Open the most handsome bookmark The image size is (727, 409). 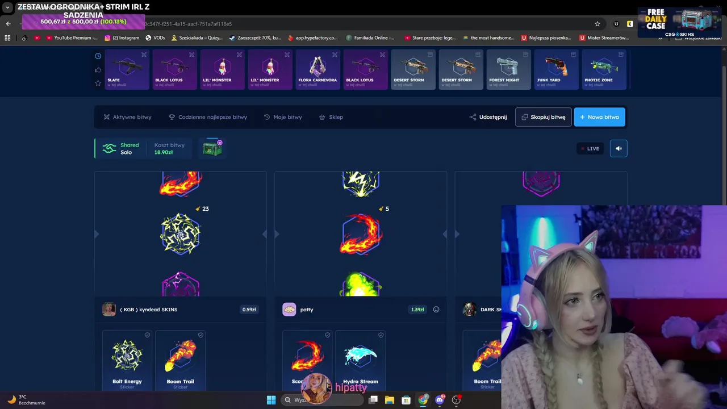(488, 38)
